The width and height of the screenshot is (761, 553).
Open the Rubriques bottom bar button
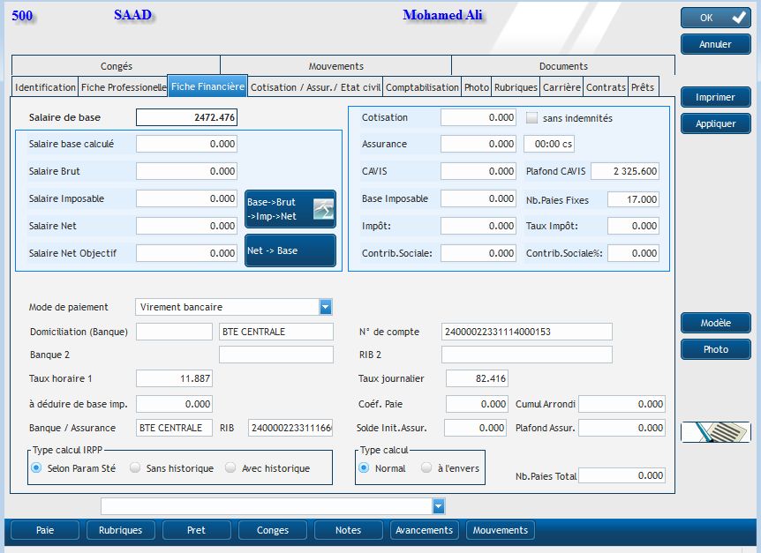pyautogui.click(x=120, y=530)
